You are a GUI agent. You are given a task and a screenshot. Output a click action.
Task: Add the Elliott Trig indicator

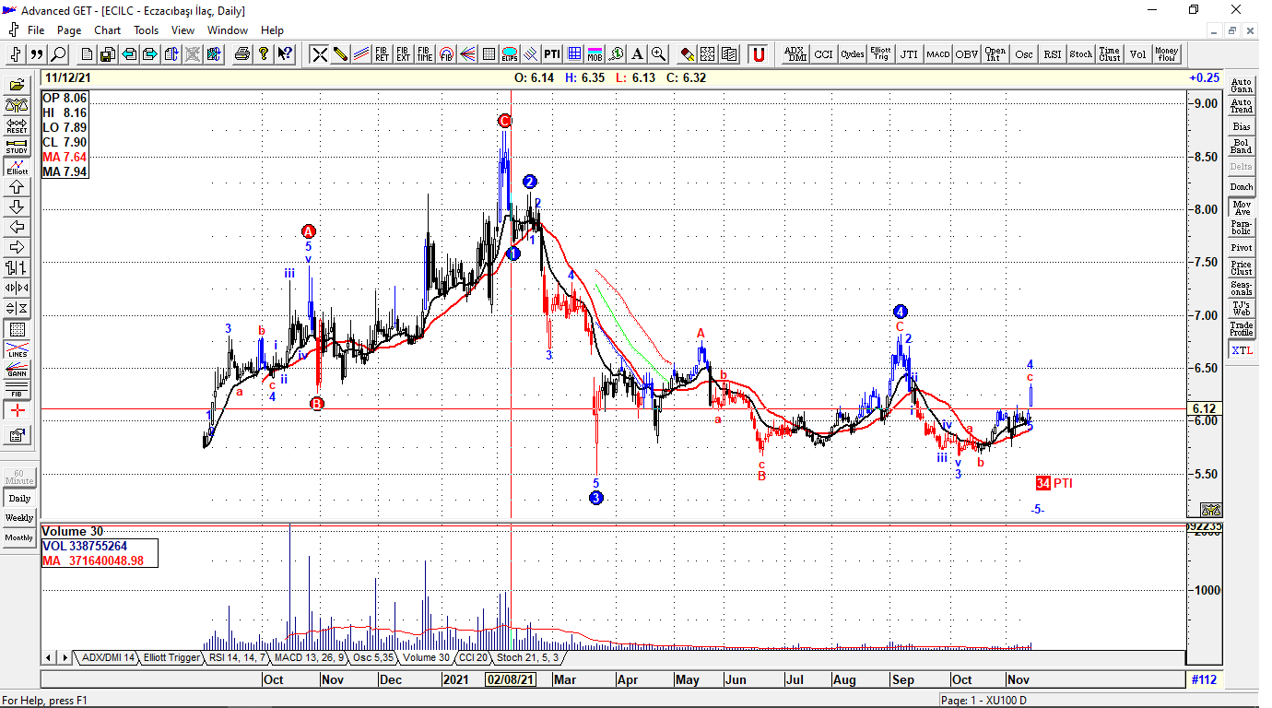[880, 54]
